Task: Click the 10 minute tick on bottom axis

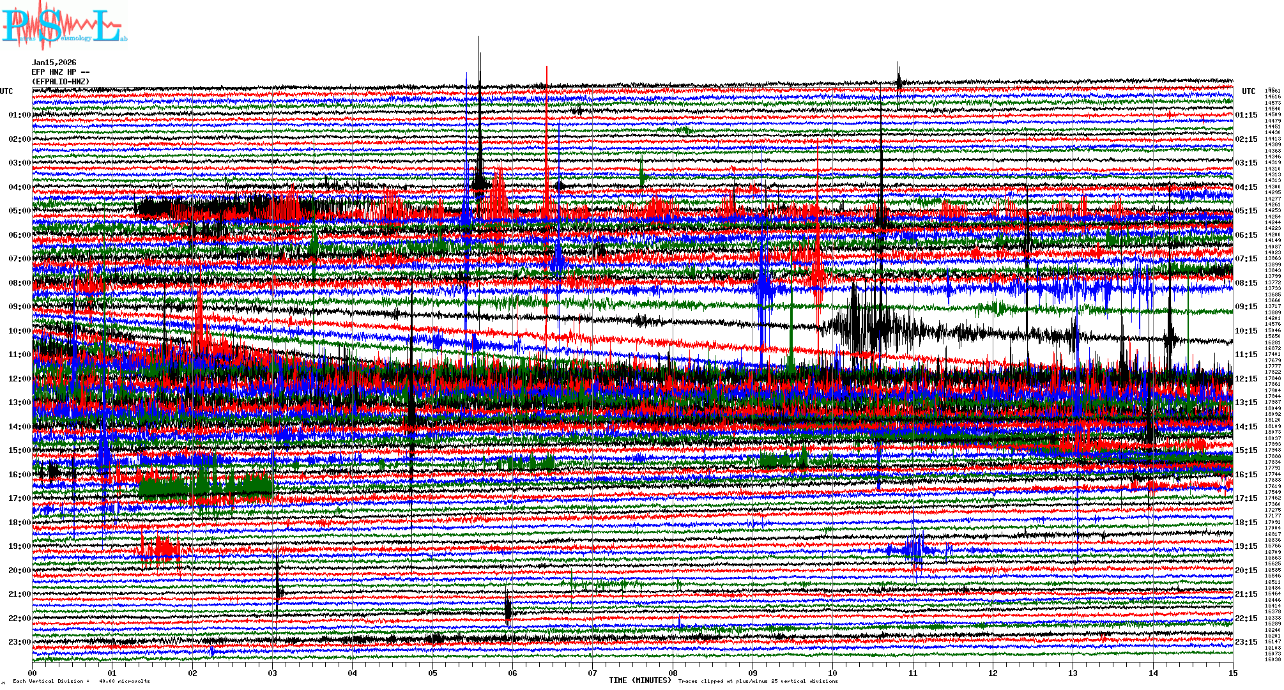Action: coord(832,673)
